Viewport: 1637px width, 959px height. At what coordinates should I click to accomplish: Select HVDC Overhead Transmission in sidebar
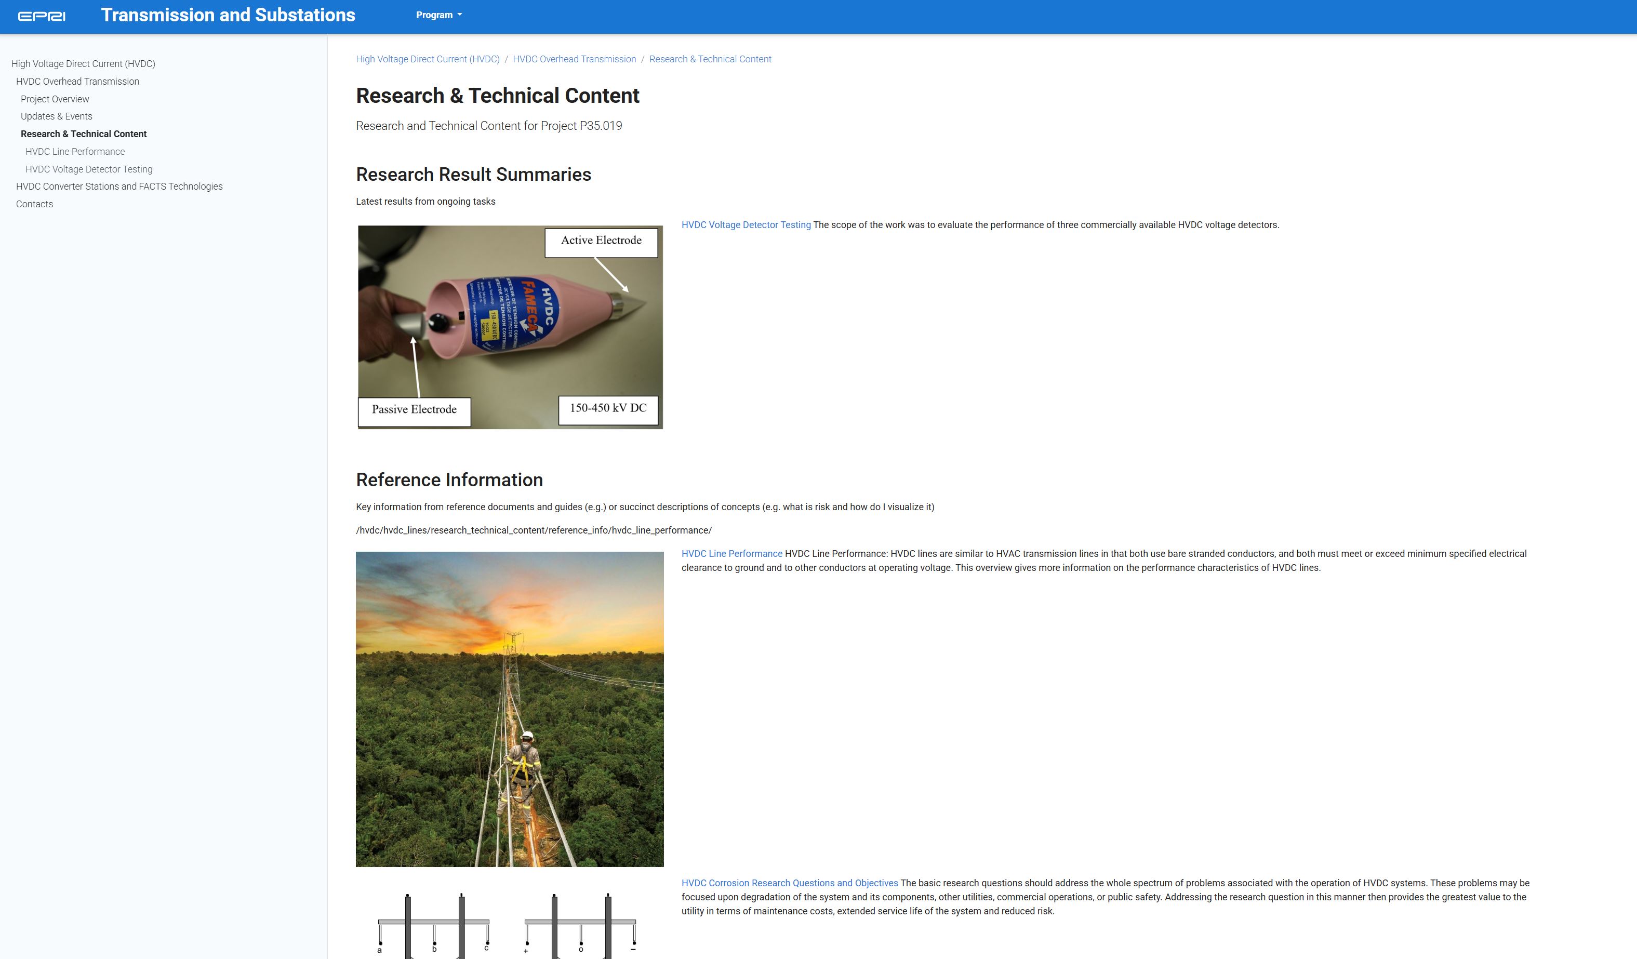point(77,81)
